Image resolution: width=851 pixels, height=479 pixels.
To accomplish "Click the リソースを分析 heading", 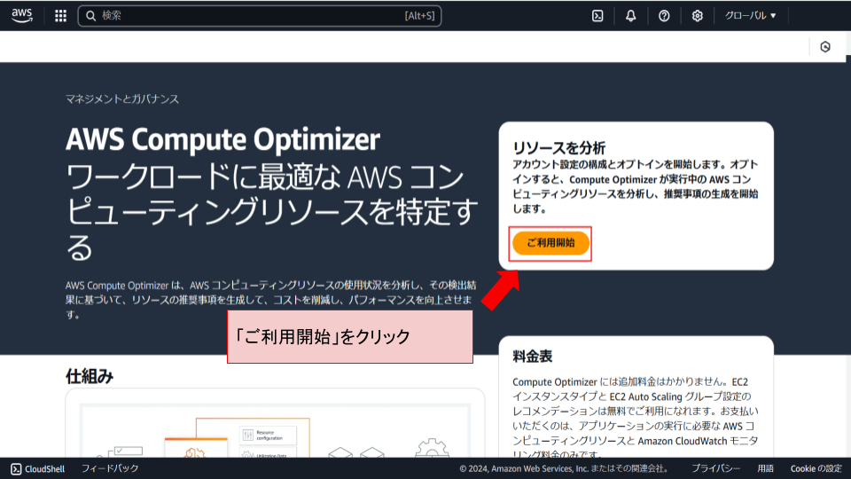I will [x=559, y=148].
